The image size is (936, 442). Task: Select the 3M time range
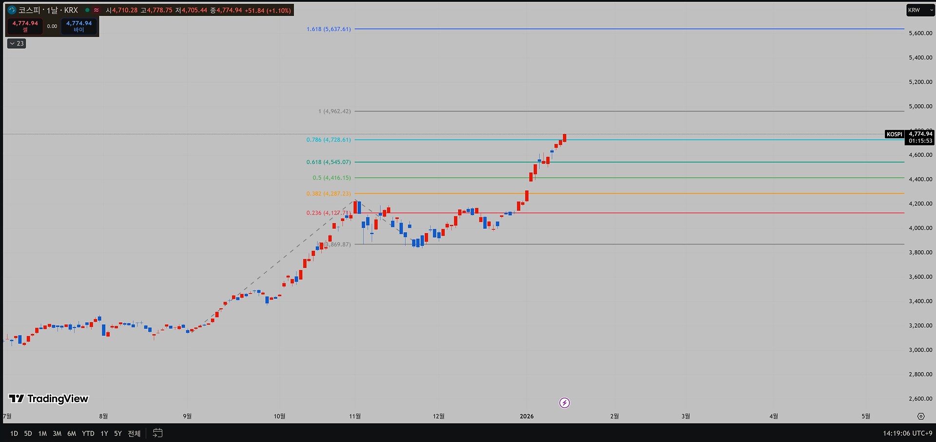click(x=57, y=433)
